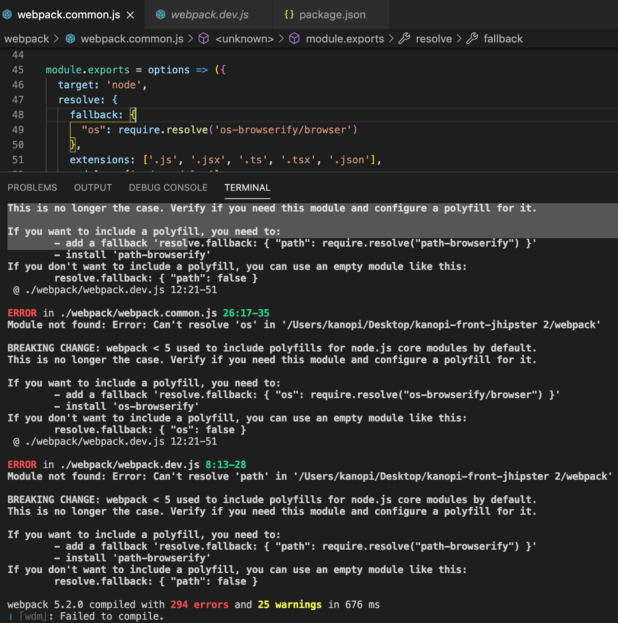Open the OUTPUT panel

(x=93, y=187)
